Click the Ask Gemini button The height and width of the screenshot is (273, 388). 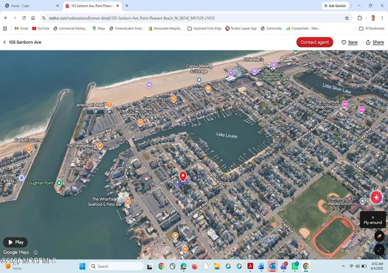[x=335, y=5]
